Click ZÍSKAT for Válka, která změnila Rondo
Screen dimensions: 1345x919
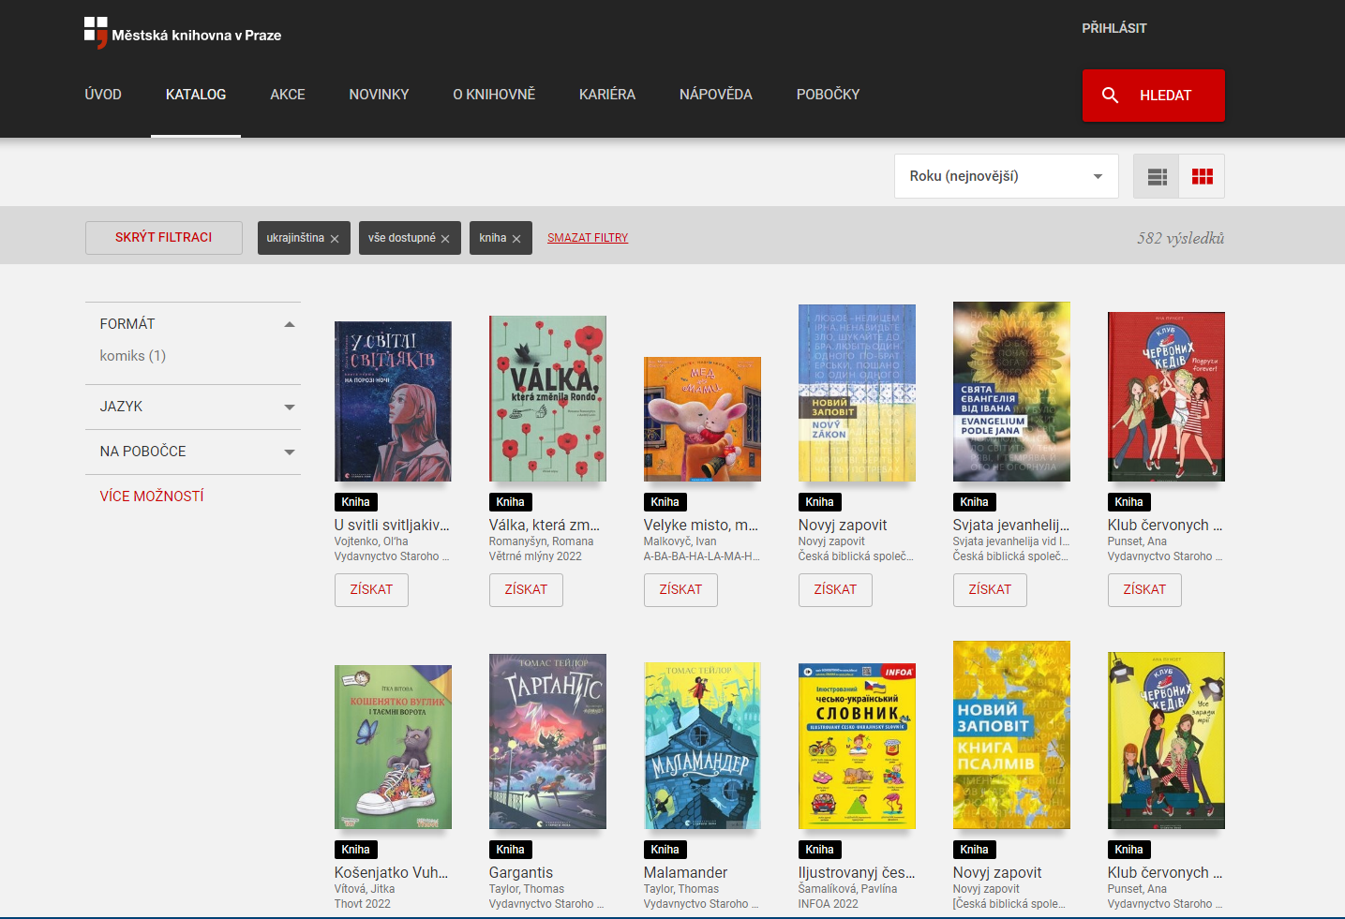[x=526, y=590]
